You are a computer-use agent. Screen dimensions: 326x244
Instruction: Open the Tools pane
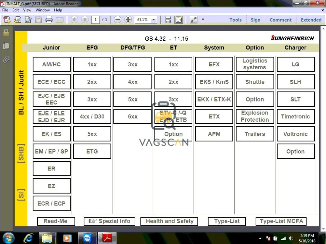point(236,20)
